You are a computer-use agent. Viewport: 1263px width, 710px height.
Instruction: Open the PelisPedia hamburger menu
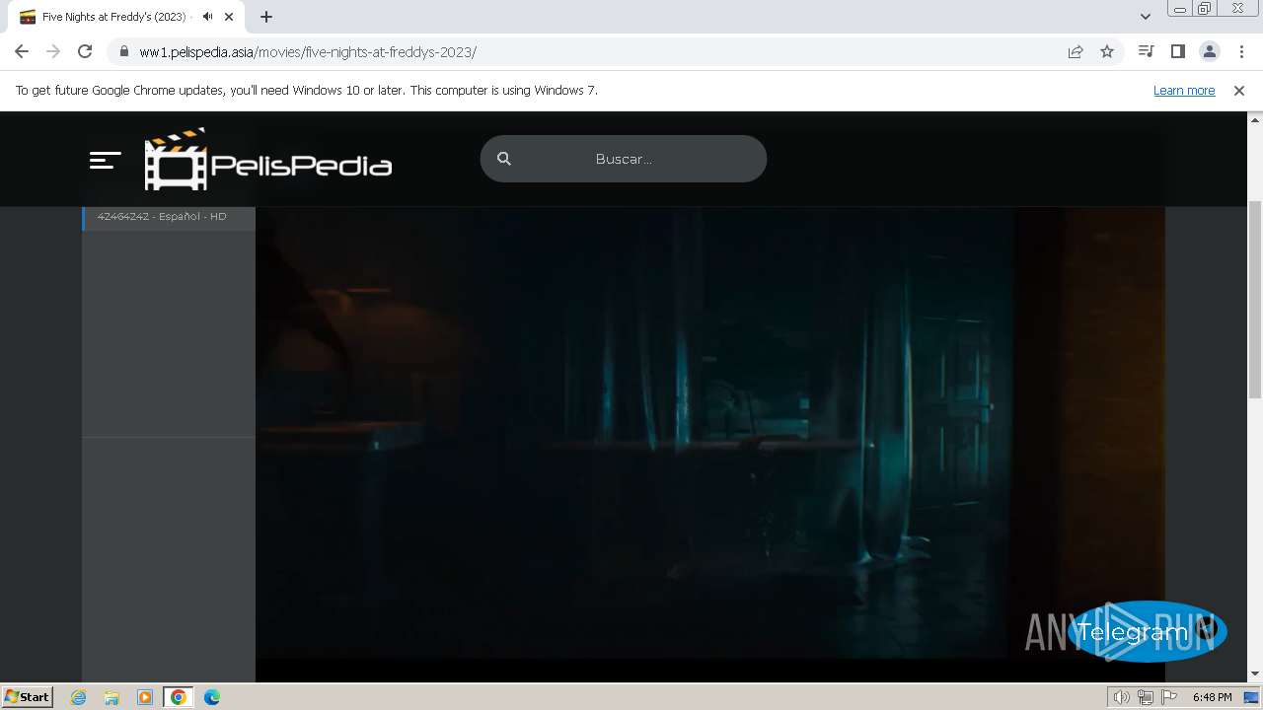(x=105, y=160)
